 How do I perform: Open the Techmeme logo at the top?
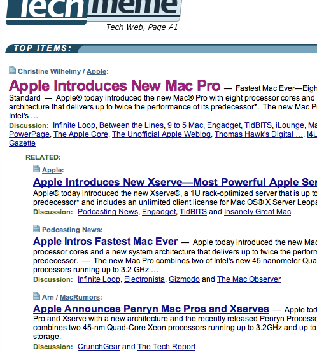point(94,12)
